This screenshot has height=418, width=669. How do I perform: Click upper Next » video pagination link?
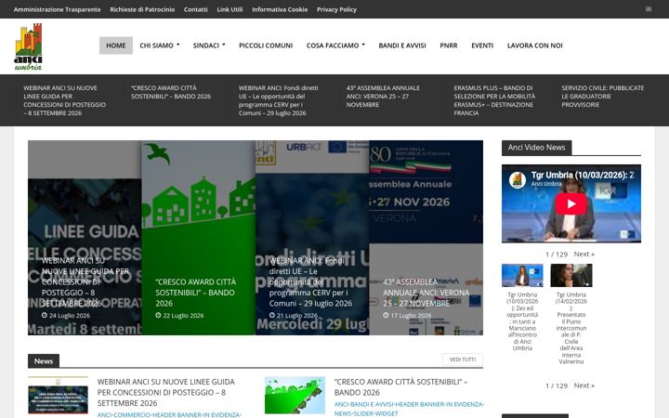coord(584,254)
